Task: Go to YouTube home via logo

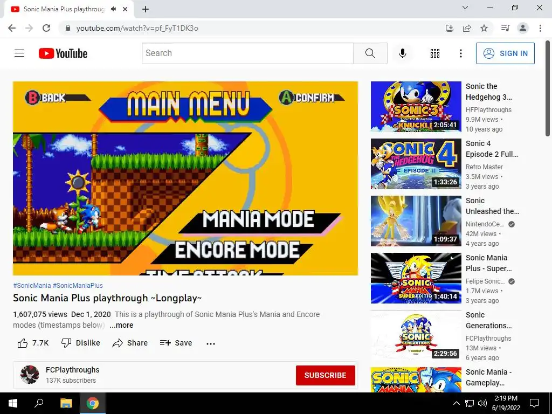Action: coord(63,53)
